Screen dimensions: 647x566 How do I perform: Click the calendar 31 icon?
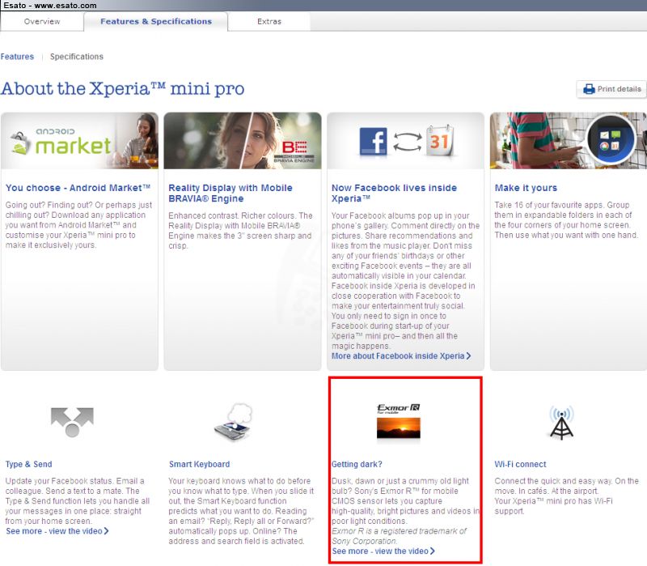point(439,141)
